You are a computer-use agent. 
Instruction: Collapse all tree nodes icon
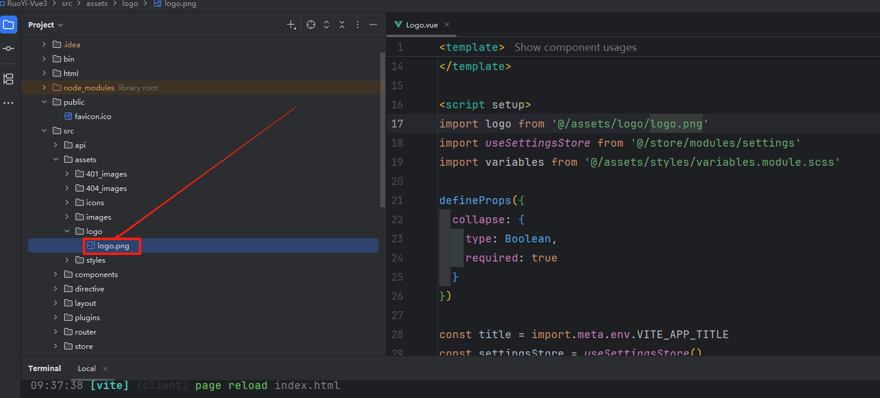[x=342, y=25]
